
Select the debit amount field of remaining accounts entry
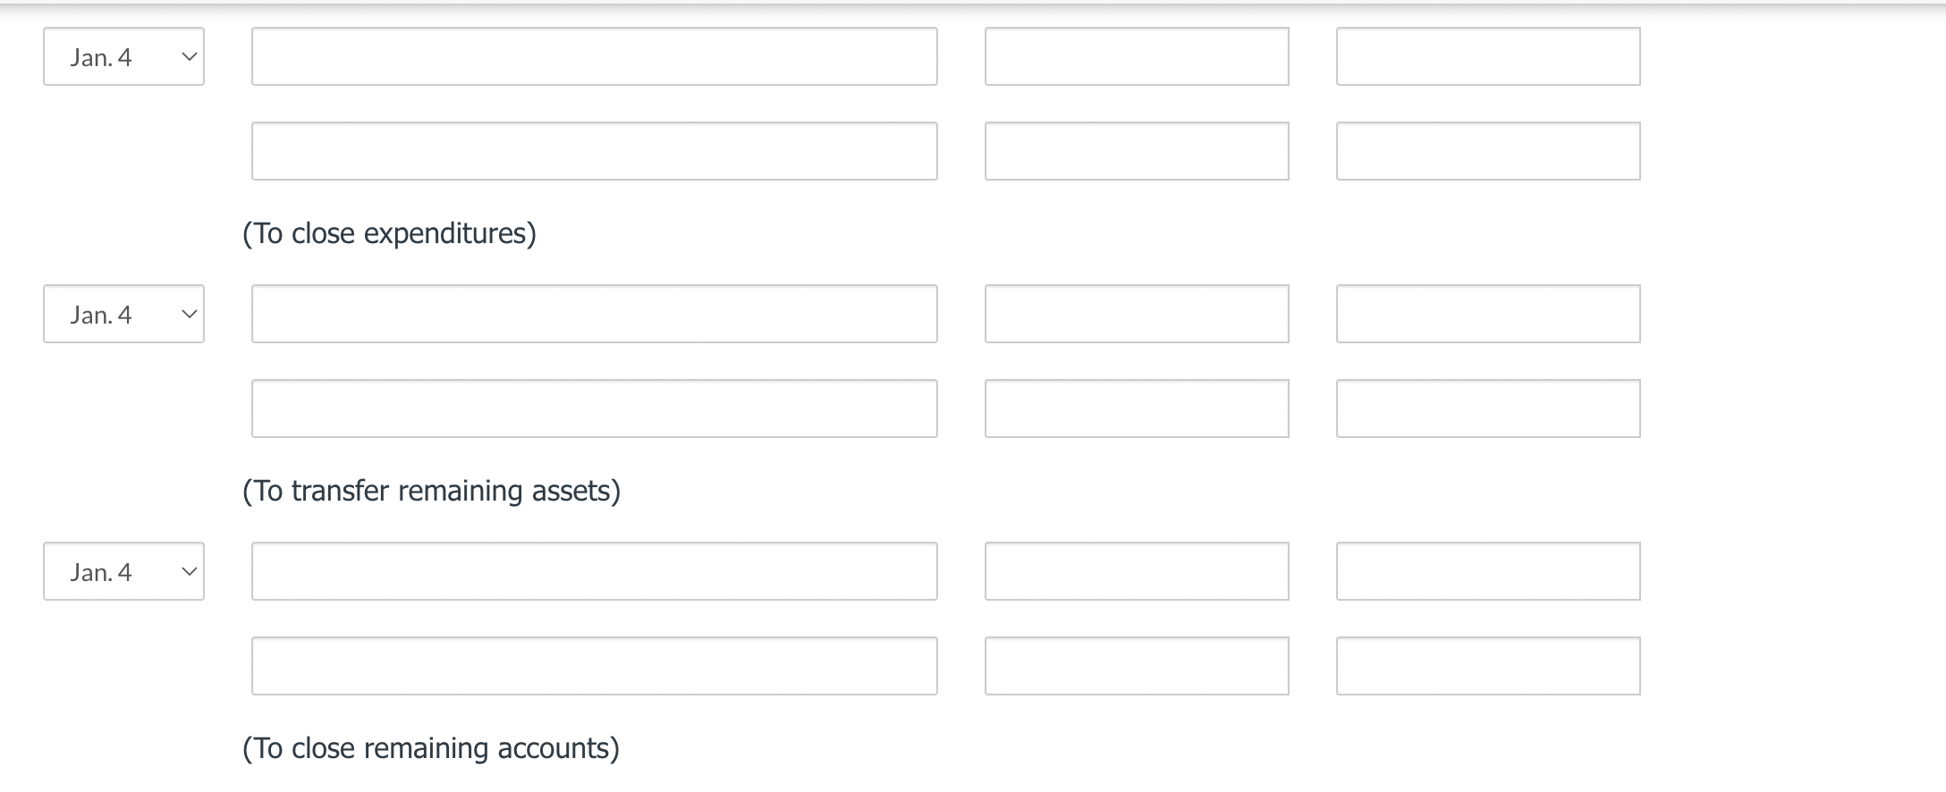1136,571
